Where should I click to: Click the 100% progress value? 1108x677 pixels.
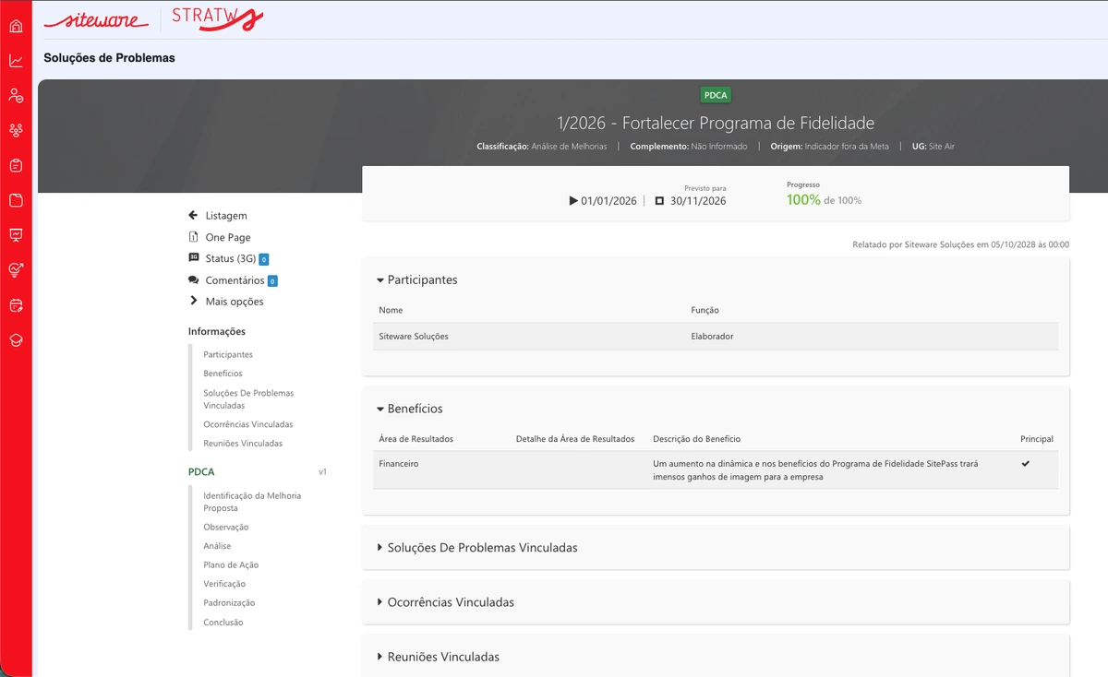pyautogui.click(x=803, y=199)
